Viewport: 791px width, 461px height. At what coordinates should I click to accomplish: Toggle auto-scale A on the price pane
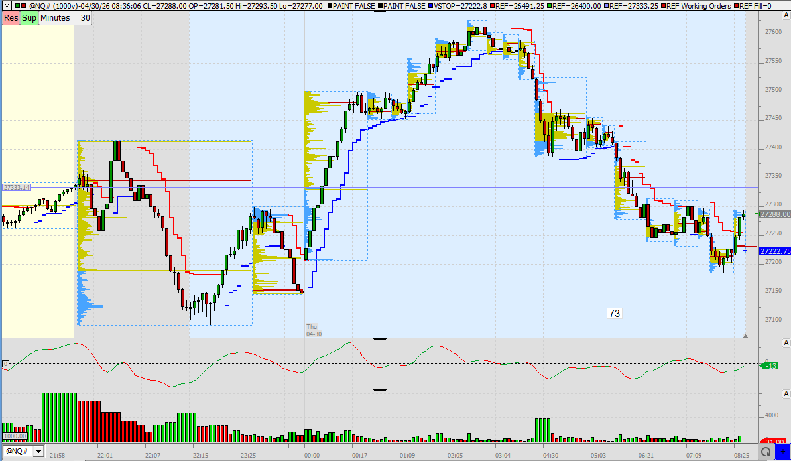[x=786, y=16]
